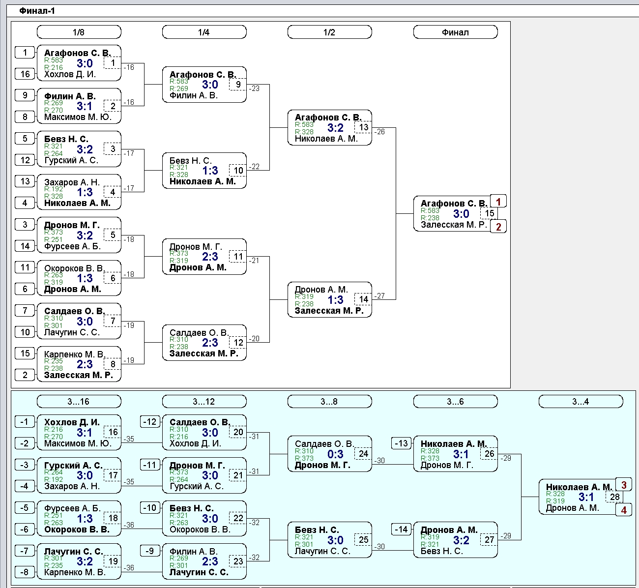639x588 pixels.
Task: Click the 1/2 round header
Action: pos(329,32)
